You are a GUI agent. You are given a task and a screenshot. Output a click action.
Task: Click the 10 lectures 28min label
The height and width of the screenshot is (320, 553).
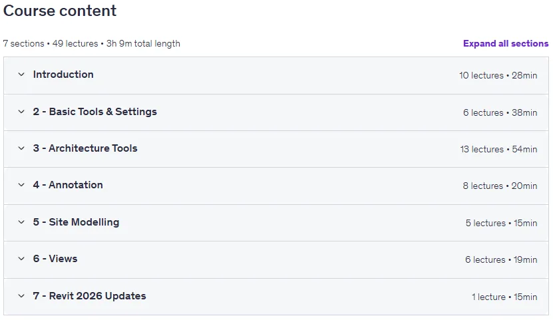click(498, 75)
